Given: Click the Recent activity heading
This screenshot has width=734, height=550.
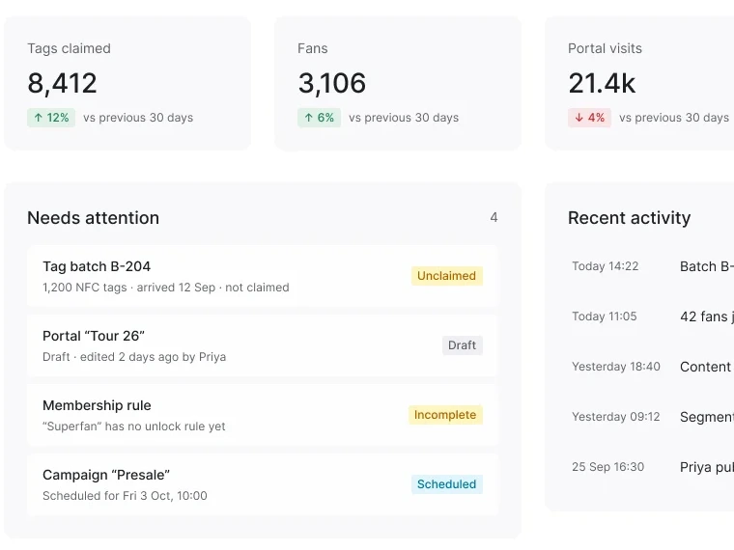Looking at the screenshot, I should click(x=629, y=218).
